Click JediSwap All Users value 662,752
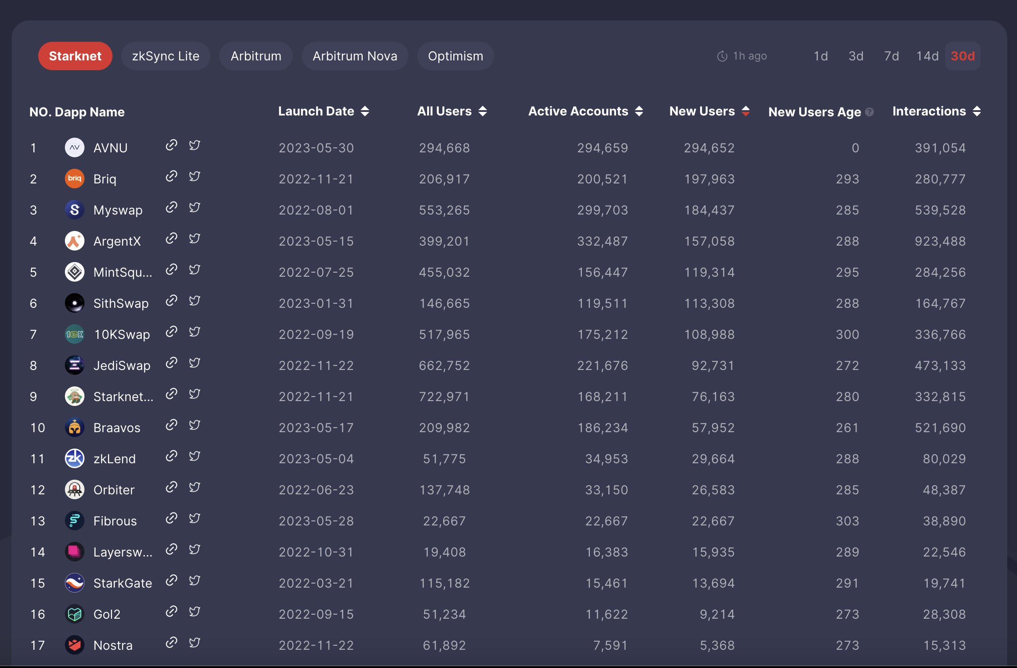1017x668 pixels. click(x=444, y=366)
